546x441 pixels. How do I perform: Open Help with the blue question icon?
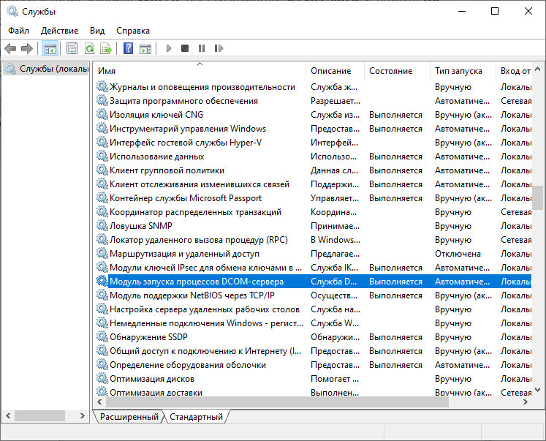tap(129, 48)
